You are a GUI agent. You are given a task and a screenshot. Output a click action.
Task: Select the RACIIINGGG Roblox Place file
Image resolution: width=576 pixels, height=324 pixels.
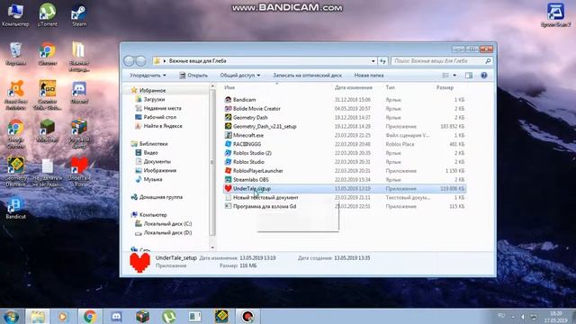pos(247,144)
